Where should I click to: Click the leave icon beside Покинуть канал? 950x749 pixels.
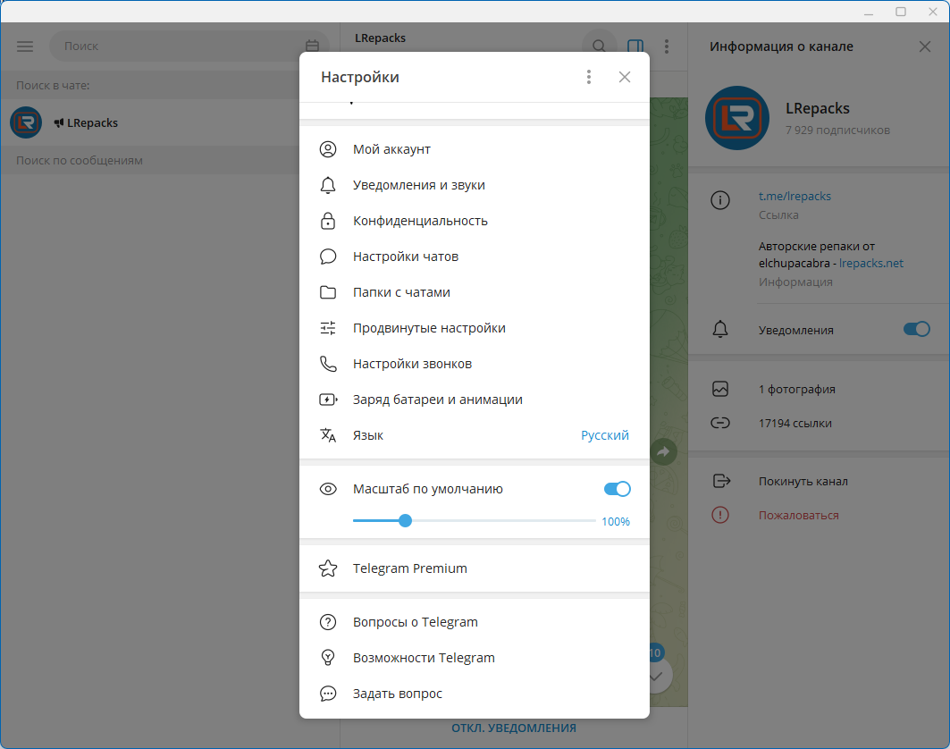(721, 481)
